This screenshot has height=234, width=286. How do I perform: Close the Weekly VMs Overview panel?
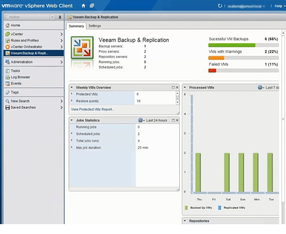177,87
